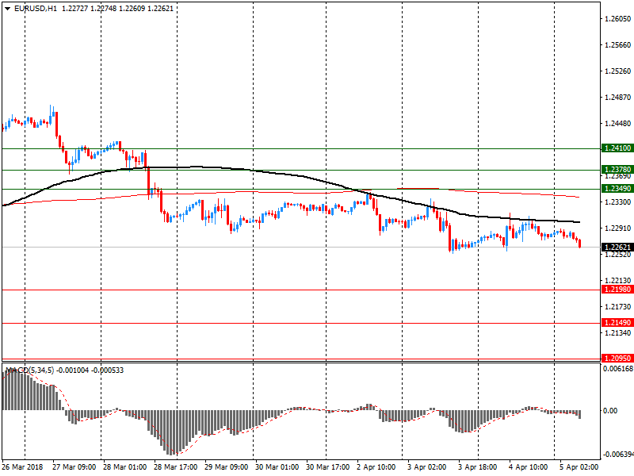634x476 pixels.
Task: Click the 2 Apr 10:00 time label
Action: [376, 467]
